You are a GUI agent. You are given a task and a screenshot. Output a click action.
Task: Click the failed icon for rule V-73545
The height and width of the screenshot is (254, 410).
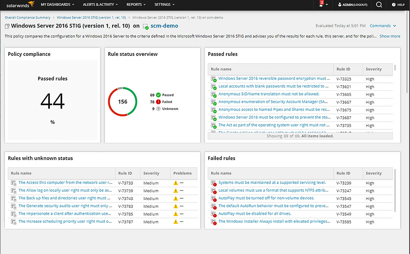[214, 199]
